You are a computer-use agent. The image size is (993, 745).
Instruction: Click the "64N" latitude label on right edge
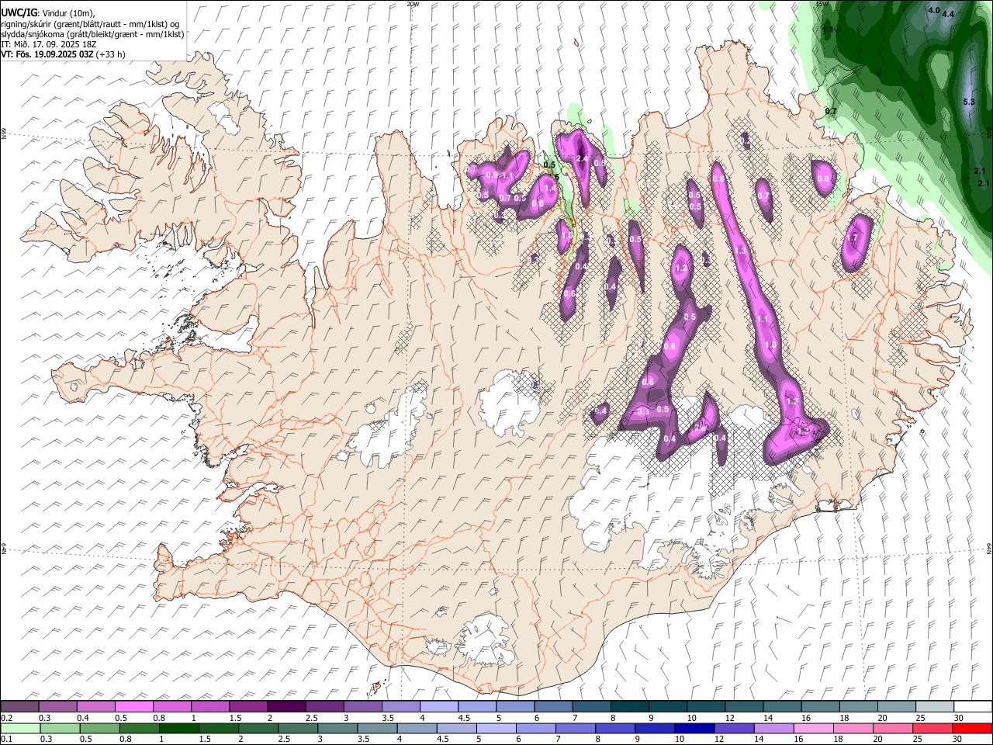point(989,548)
